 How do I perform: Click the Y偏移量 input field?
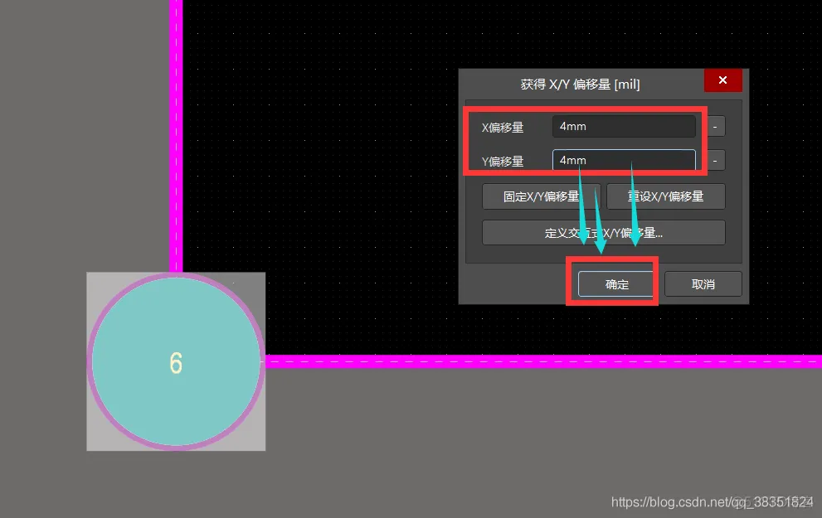[x=624, y=160]
